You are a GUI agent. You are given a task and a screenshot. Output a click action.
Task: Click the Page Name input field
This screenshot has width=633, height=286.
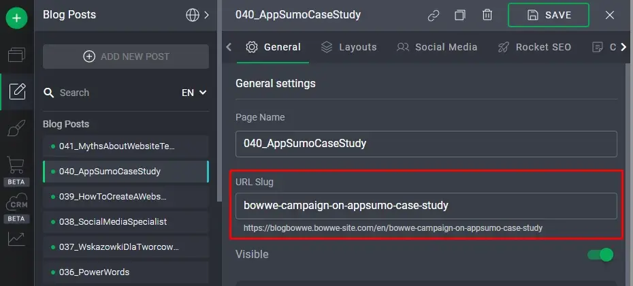tap(426, 144)
